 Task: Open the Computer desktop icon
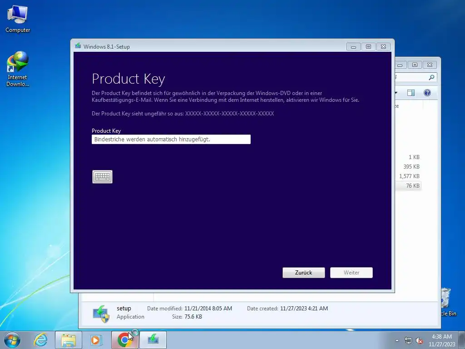18,19
